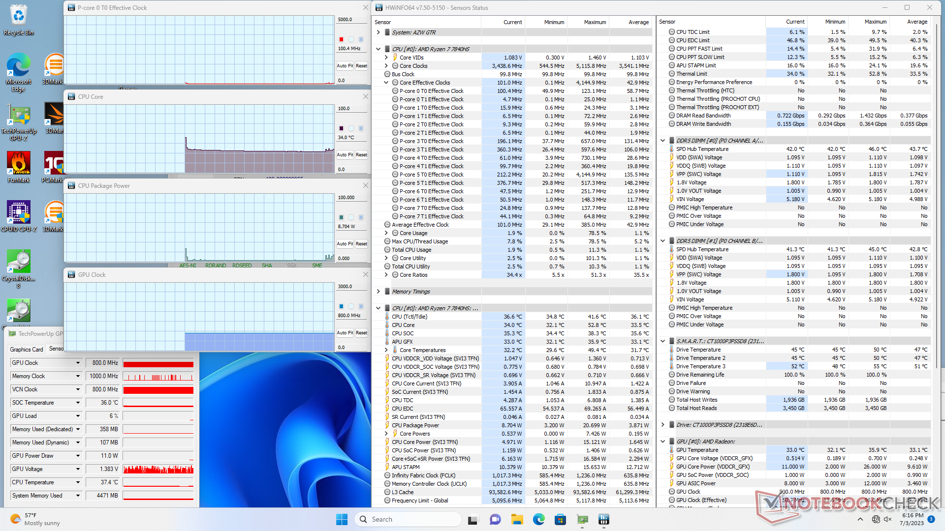Click the red color swatch in P-core 0 graph

pos(341,39)
